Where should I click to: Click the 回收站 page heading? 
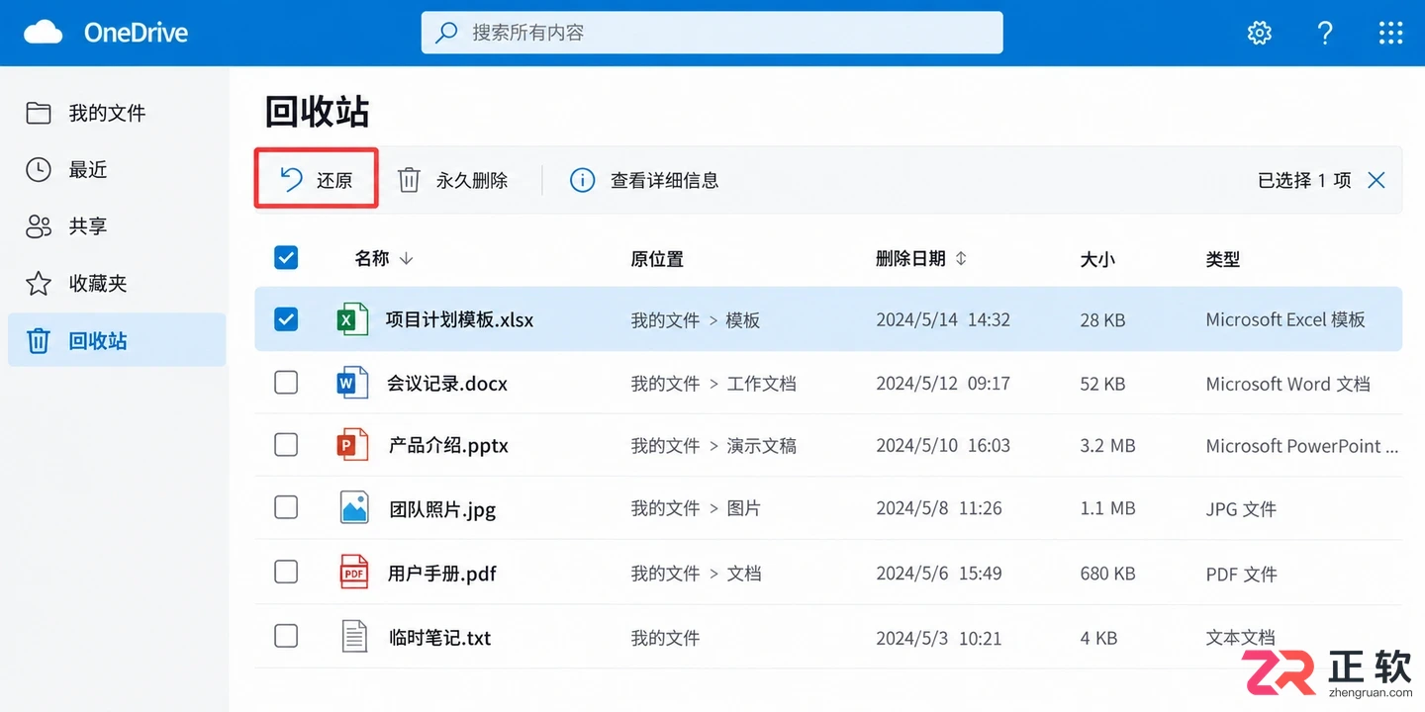pyautogui.click(x=317, y=112)
